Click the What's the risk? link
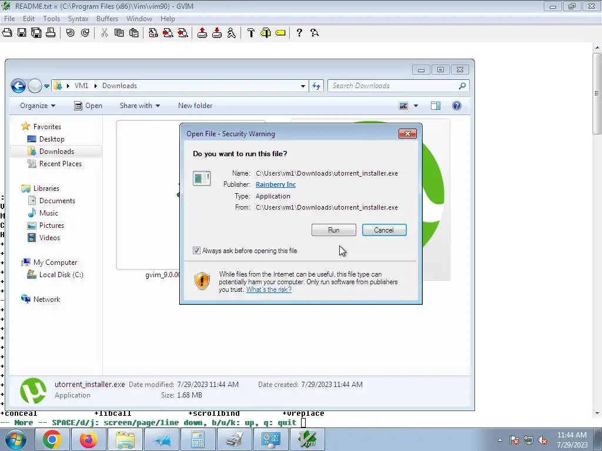Viewport: 602px width, 451px height. [x=269, y=290]
